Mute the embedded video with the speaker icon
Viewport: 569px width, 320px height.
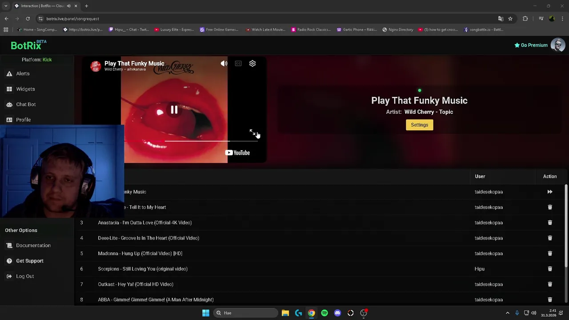pos(224,64)
